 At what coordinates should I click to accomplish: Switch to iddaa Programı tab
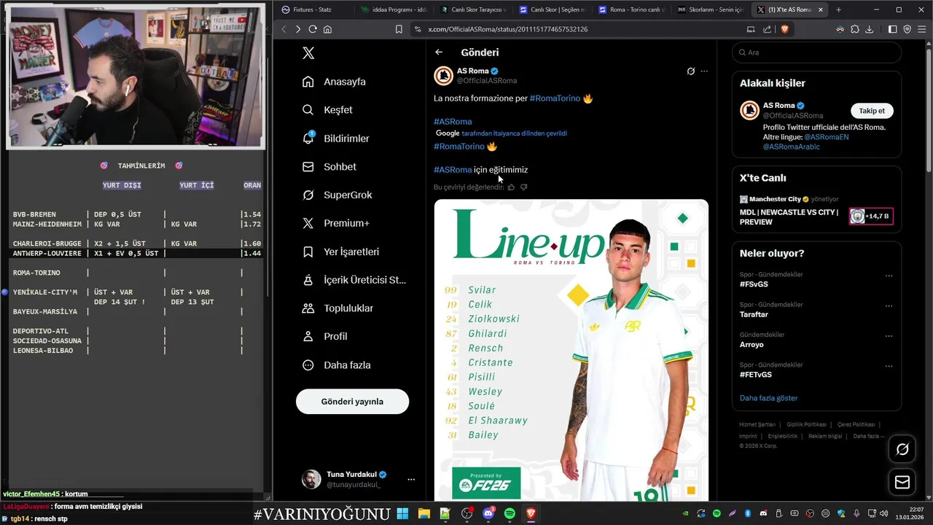[393, 9]
